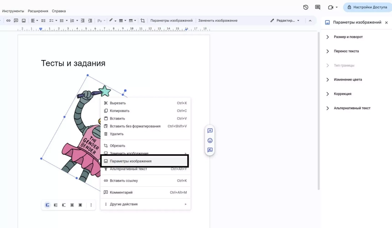The height and width of the screenshot is (228, 392).
Task: Open the border color pencil dropdown
Action: (112, 21)
